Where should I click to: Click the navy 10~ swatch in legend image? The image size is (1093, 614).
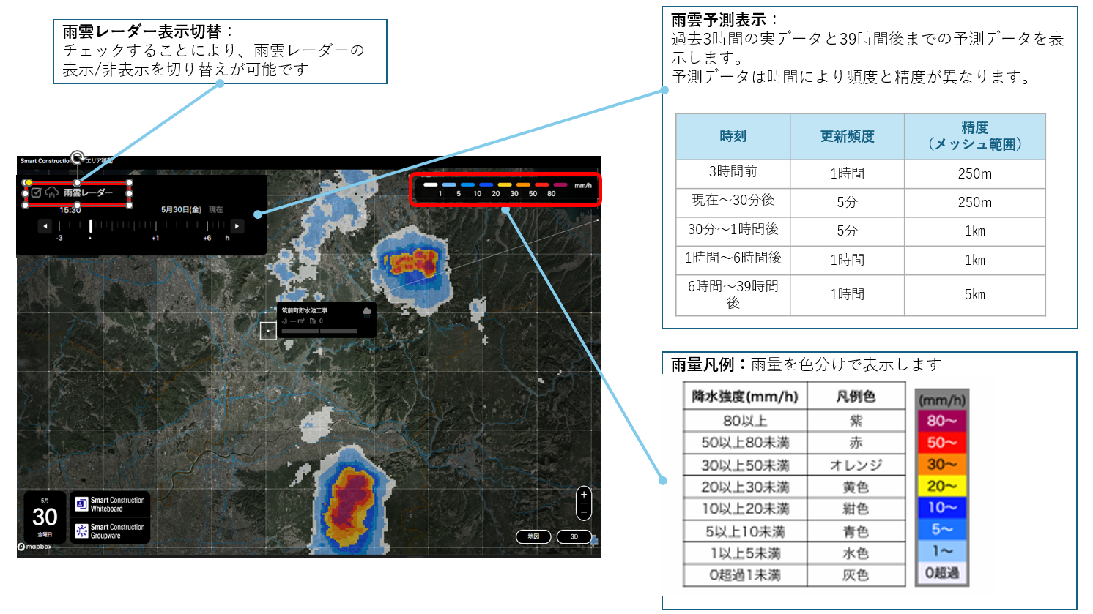click(942, 507)
